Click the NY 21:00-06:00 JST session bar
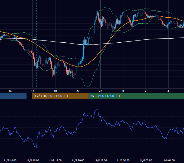This screenshot has height=163, width=184. (136, 96)
